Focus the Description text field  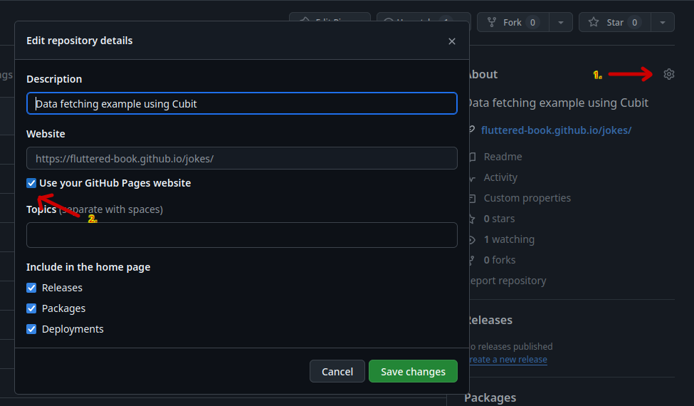tap(242, 103)
